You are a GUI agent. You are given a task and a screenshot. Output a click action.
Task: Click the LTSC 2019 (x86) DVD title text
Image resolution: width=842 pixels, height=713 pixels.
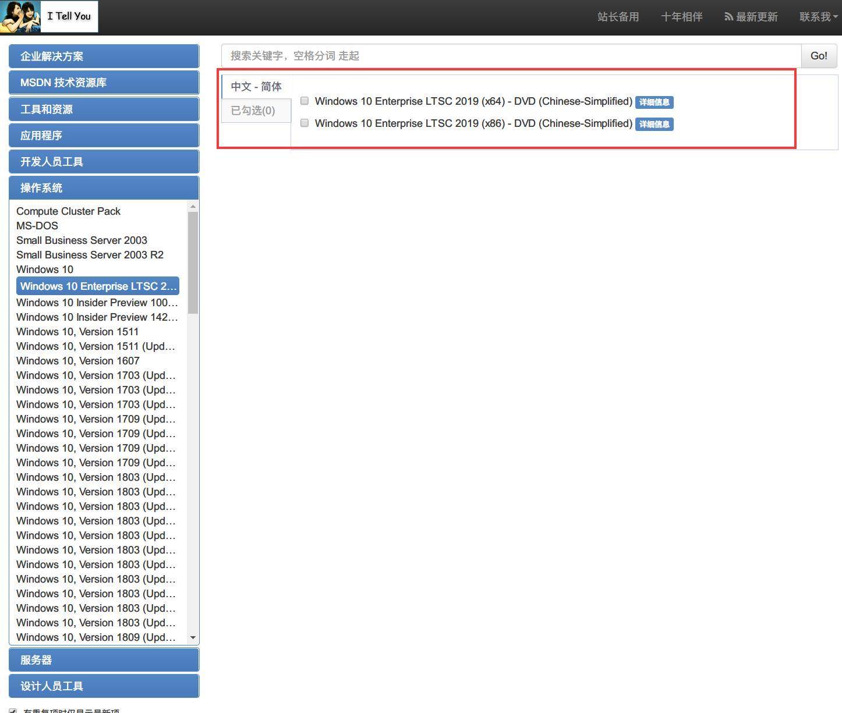473,123
